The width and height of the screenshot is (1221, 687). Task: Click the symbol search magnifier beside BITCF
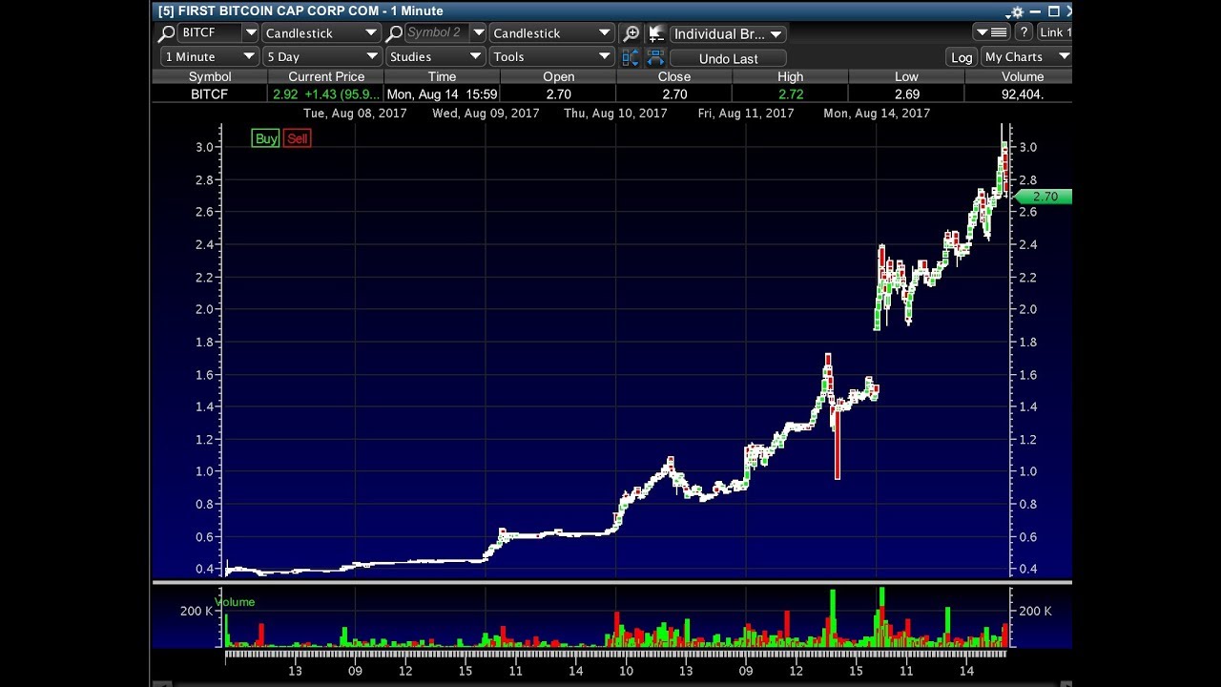tap(165, 32)
